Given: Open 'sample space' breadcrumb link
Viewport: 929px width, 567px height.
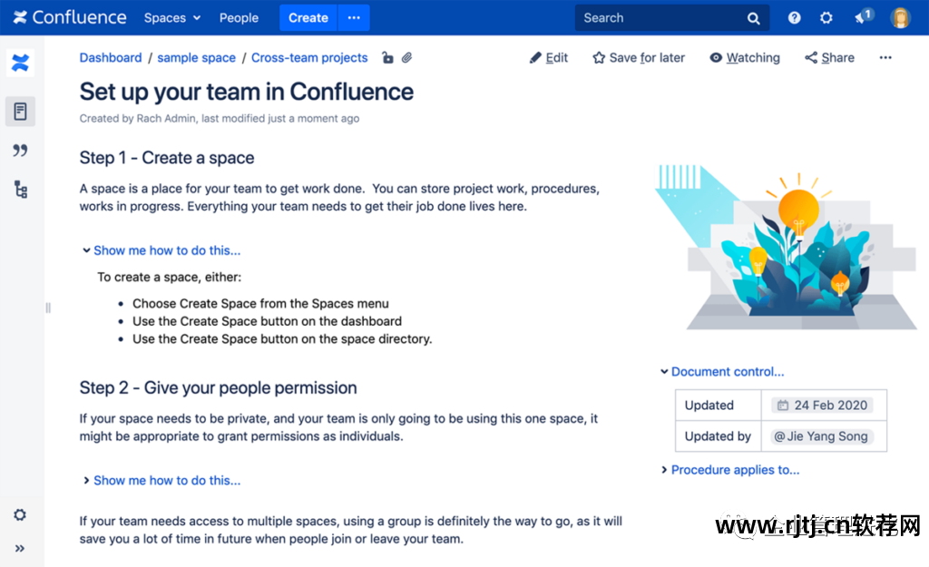Looking at the screenshot, I should tap(196, 57).
